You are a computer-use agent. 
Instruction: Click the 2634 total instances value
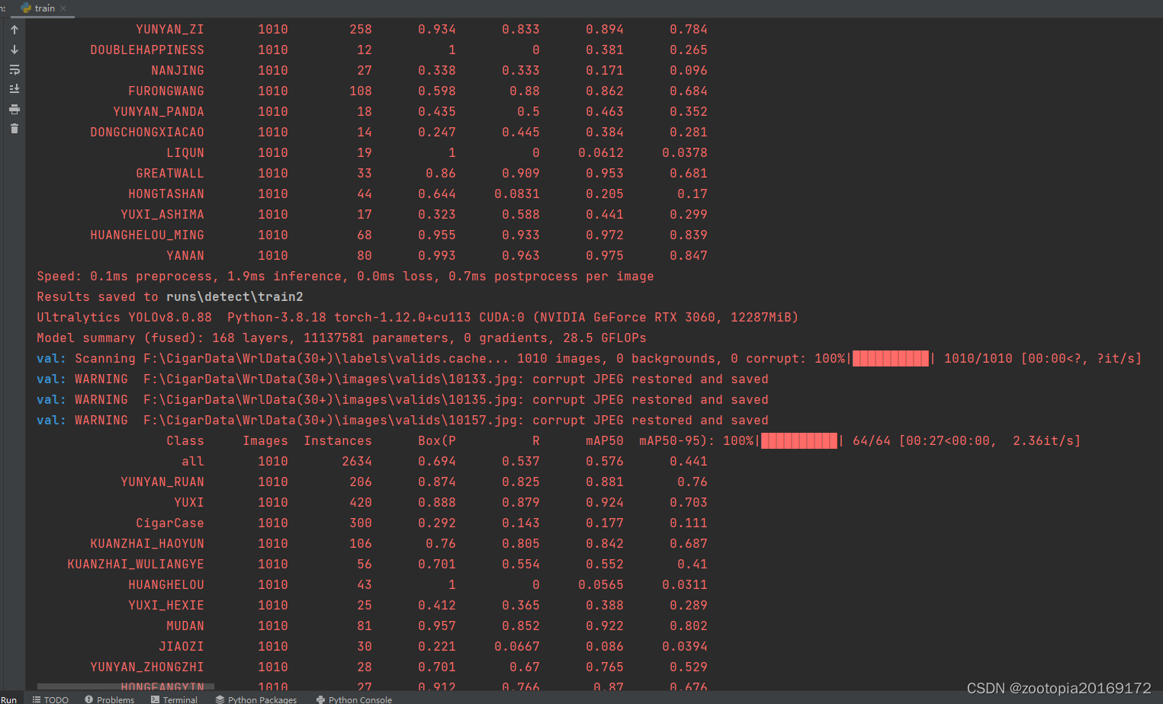coord(357,461)
